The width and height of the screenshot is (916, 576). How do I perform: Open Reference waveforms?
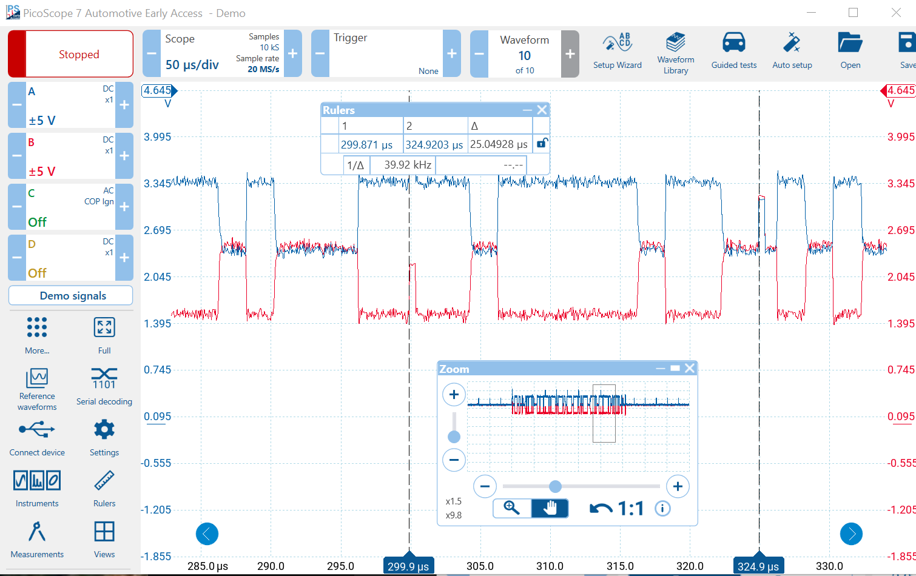(37, 389)
